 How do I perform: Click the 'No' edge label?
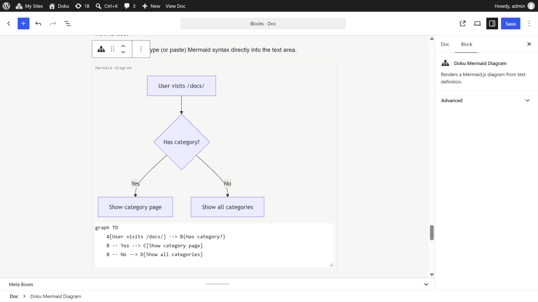click(x=227, y=184)
